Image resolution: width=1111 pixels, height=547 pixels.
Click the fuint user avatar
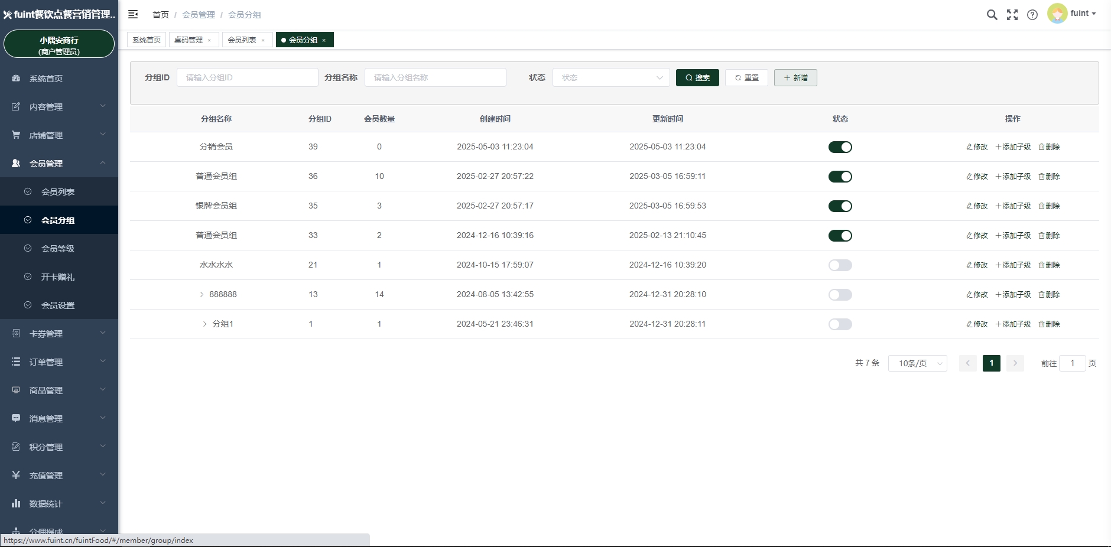point(1057,14)
